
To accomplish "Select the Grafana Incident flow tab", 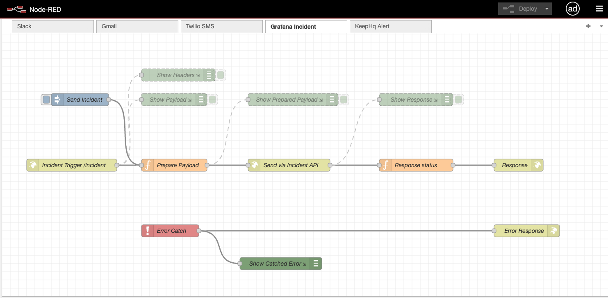I will point(306,27).
